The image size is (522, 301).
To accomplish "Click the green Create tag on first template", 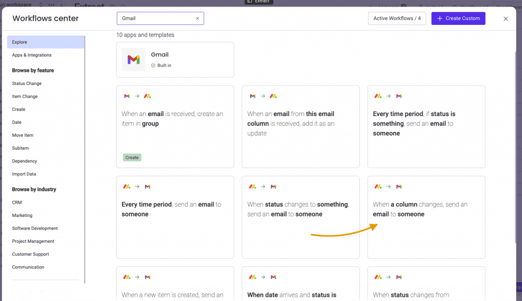I will 132,158.
